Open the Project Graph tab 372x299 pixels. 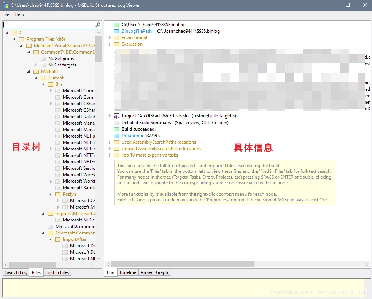[x=154, y=272]
